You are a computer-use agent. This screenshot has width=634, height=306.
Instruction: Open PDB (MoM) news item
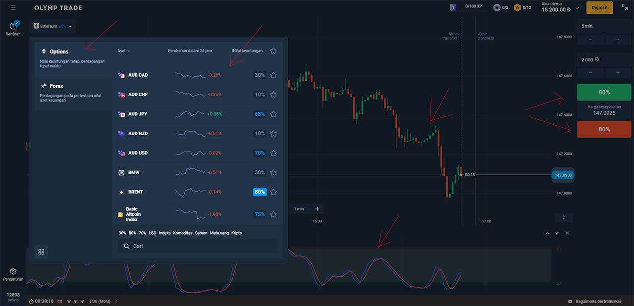coord(100,301)
